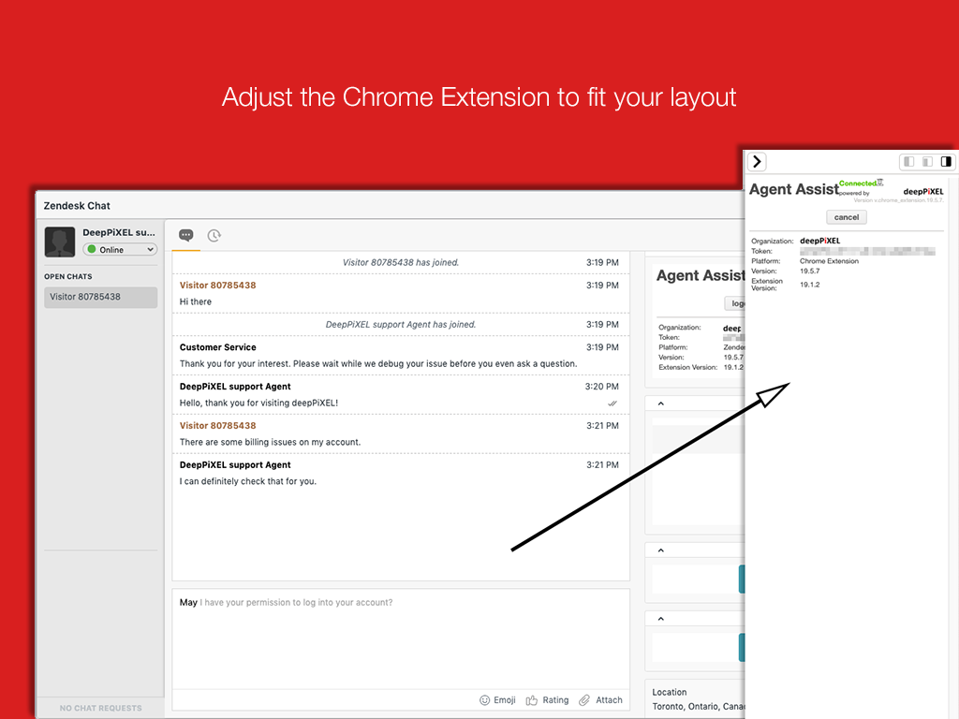Dock the extension panel to the left layout
The image size is (959, 719).
point(907,162)
